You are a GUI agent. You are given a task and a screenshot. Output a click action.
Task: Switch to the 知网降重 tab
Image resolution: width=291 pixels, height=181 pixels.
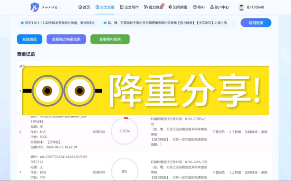(178, 7)
